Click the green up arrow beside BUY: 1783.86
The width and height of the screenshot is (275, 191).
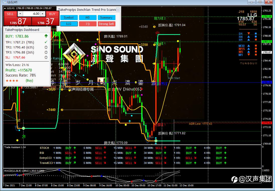[46, 36]
